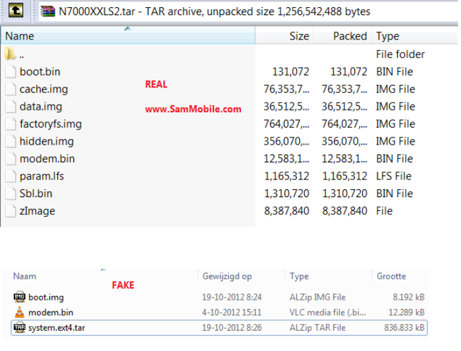This screenshot has height=351, width=461.
Task: Click the up-one-level arrow button
Action: [x=16, y=11]
